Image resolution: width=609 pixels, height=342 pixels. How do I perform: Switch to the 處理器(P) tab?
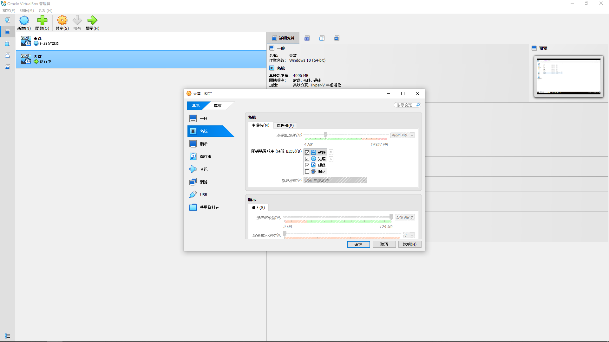285,125
